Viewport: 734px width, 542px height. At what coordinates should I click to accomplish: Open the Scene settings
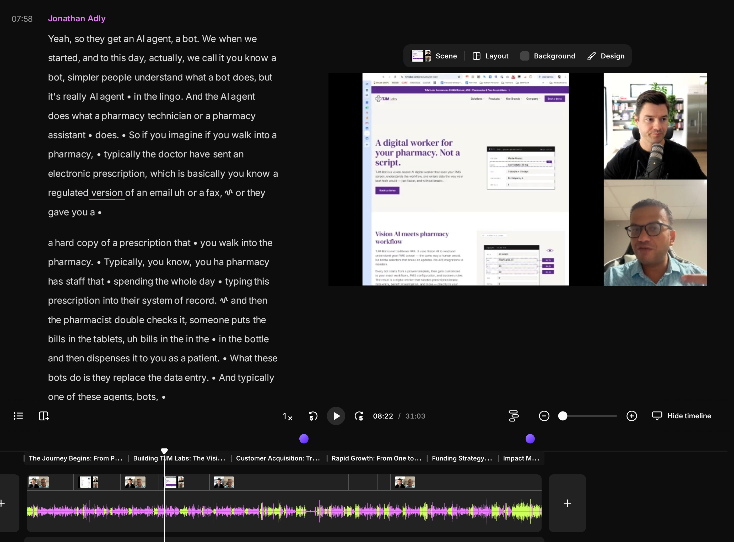pos(434,56)
